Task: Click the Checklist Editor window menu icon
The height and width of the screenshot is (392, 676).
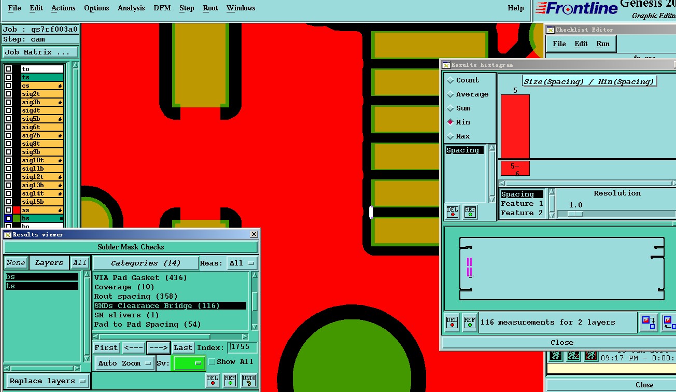Action: pyautogui.click(x=551, y=30)
